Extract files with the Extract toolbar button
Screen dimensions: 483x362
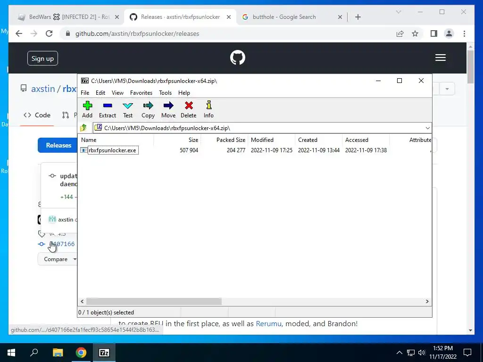pos(108,109)
